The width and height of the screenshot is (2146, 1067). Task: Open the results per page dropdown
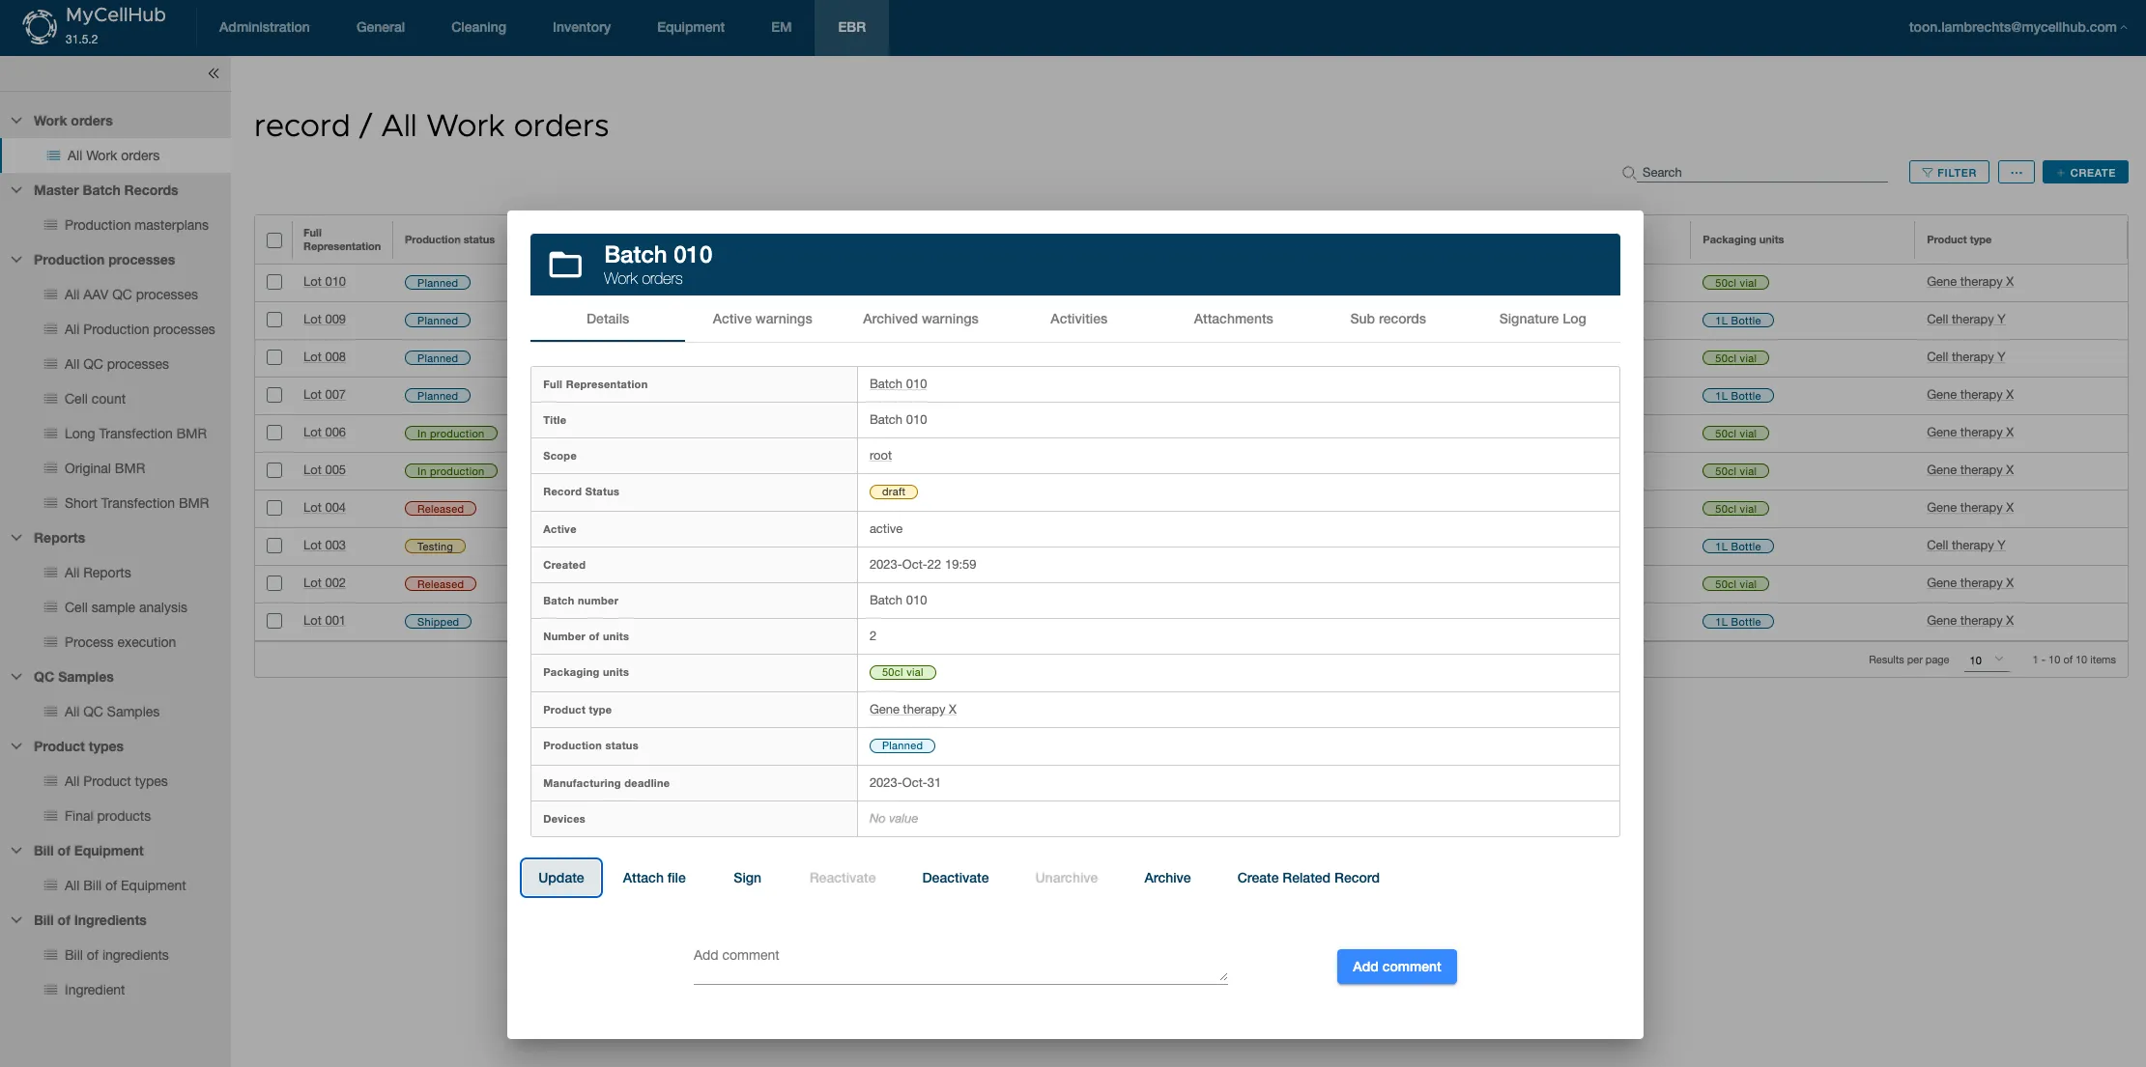pyautogui.click(x=1986, y=660)
